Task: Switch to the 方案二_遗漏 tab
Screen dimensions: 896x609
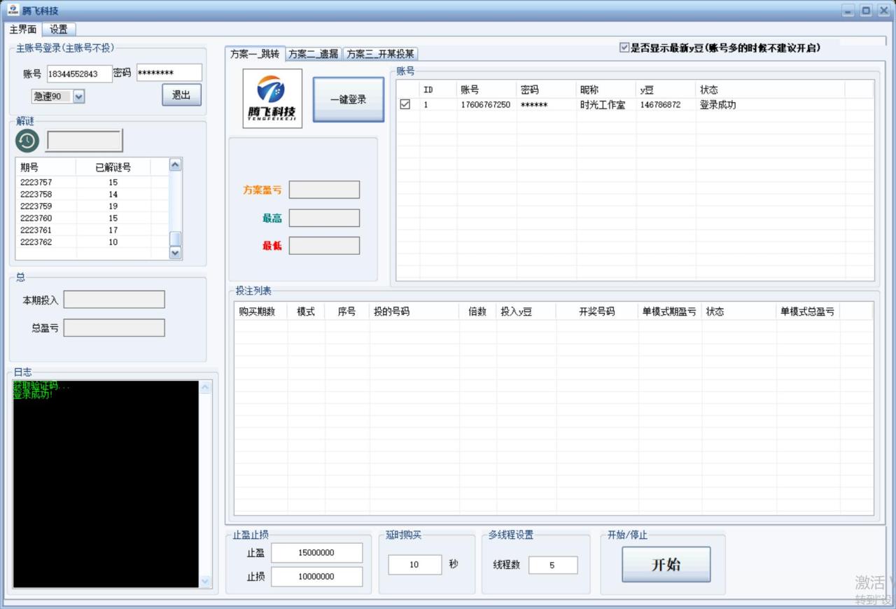Action: [313, 53]
